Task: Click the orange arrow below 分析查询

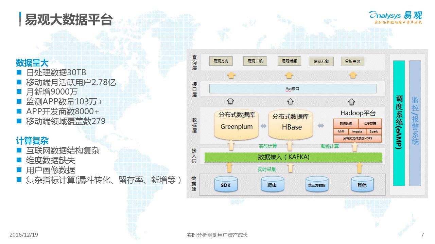Action: [x=353, y=75]
